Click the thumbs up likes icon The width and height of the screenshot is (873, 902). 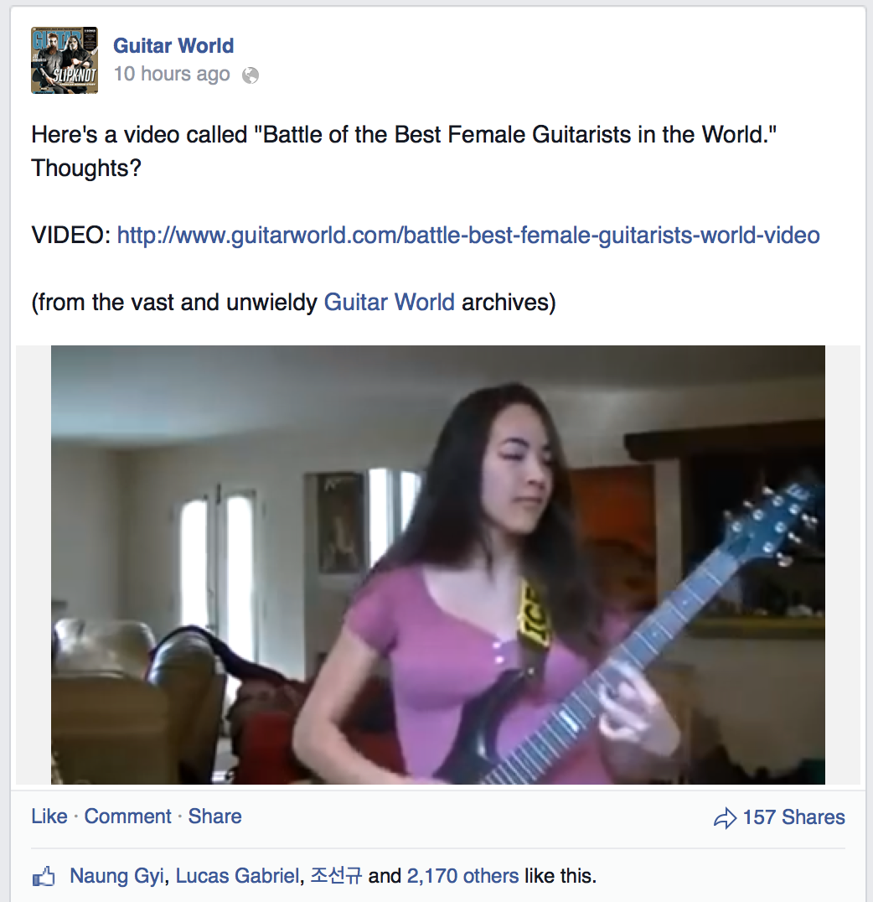[x=44, y=877]
